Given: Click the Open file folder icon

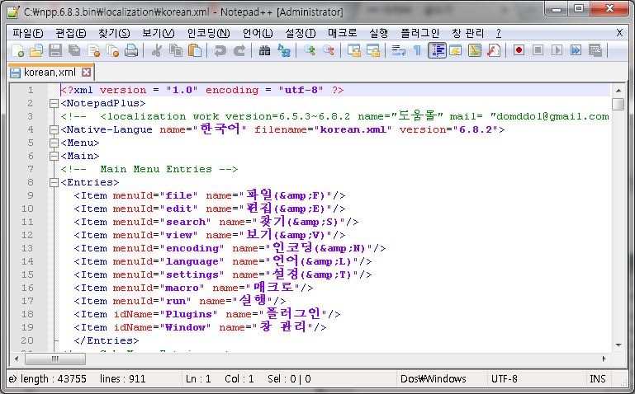Looking at the screenshot, I should coord(36,50).
